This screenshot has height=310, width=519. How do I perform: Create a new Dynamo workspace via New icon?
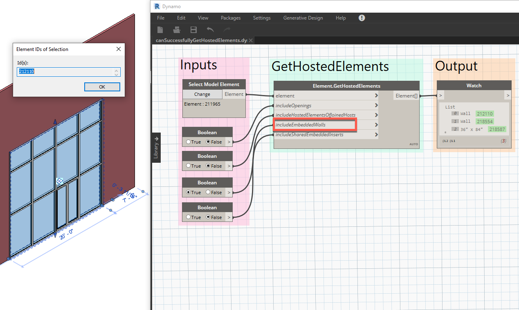160,29
